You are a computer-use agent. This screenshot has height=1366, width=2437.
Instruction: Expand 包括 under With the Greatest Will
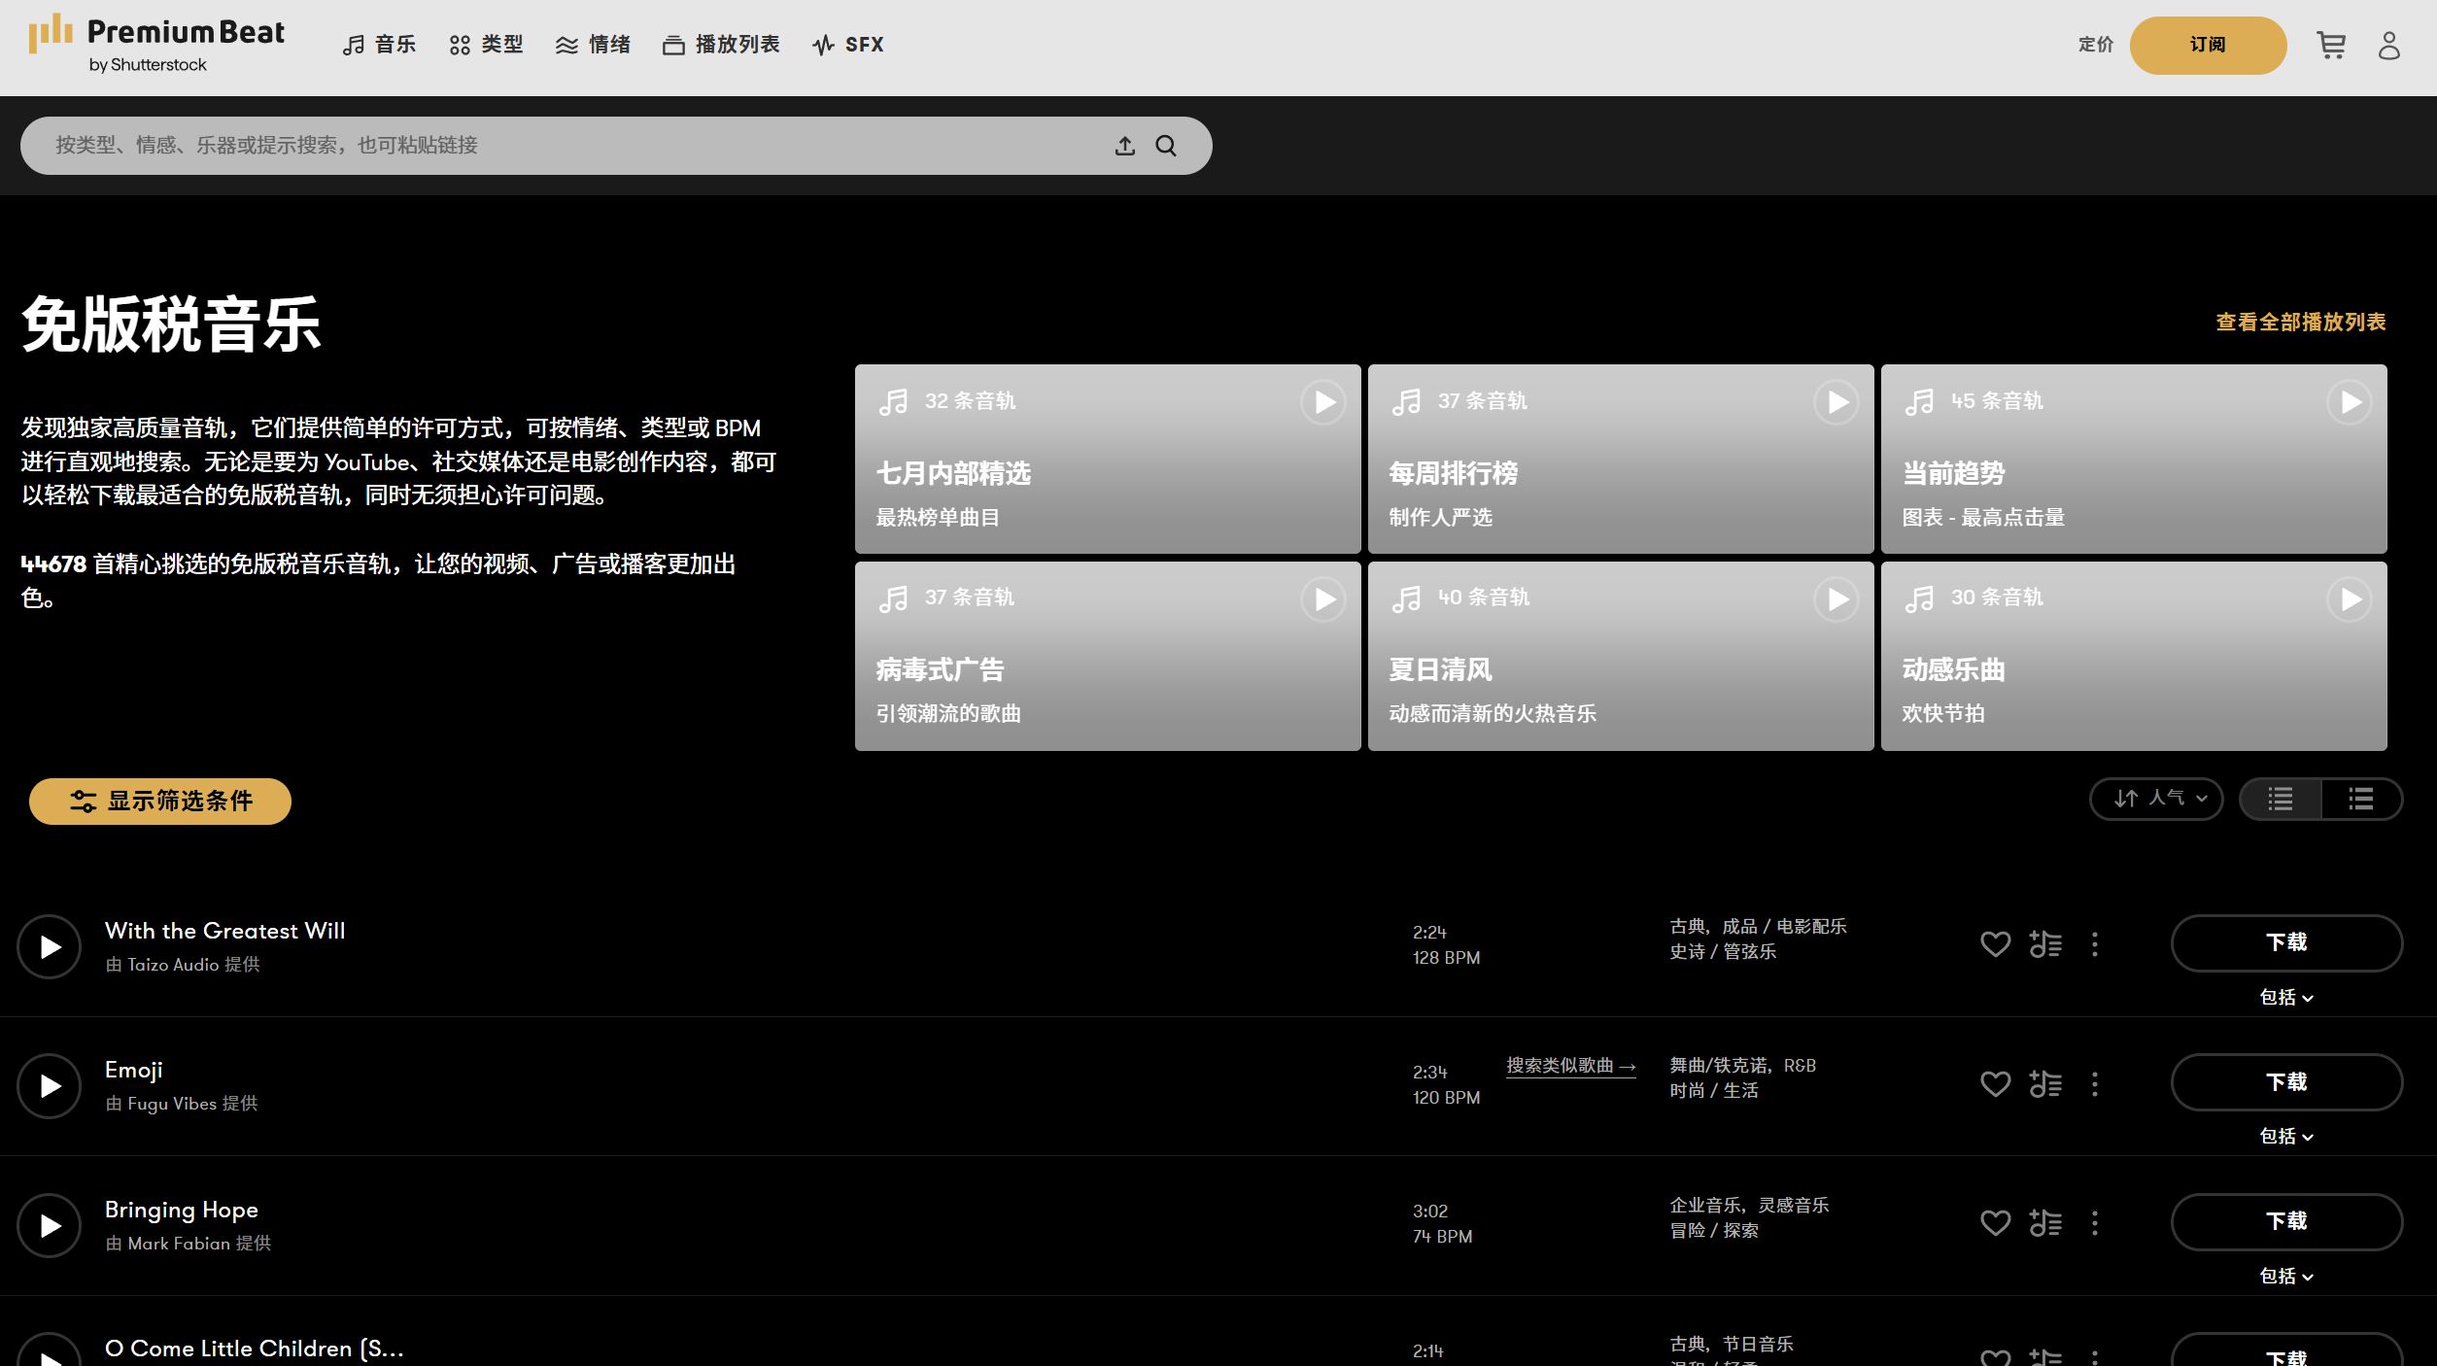coord(2286,998)
